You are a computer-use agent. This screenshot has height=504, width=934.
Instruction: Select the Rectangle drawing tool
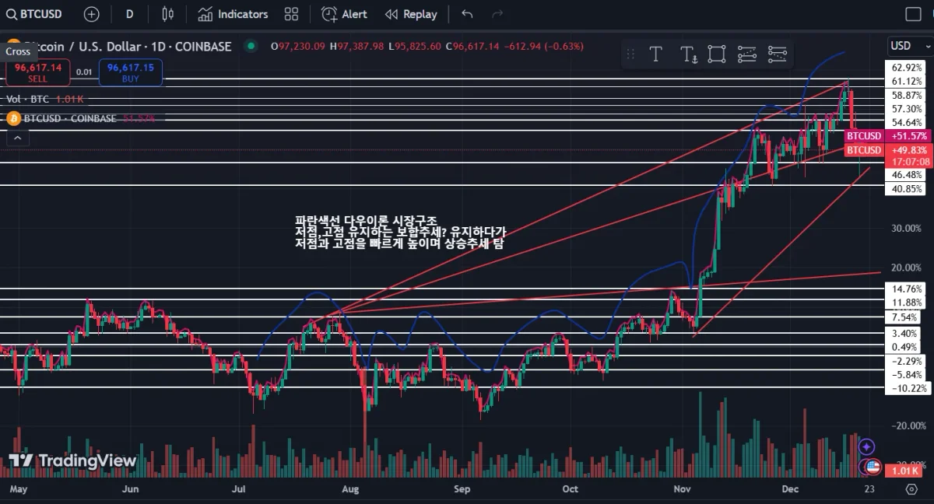(717, 54)
